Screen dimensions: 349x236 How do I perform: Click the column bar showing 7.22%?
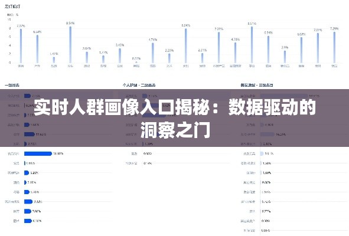click(x=218, y=48)
